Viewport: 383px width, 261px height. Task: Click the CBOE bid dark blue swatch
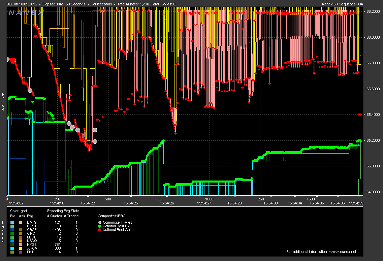click(x=12, y=230)
